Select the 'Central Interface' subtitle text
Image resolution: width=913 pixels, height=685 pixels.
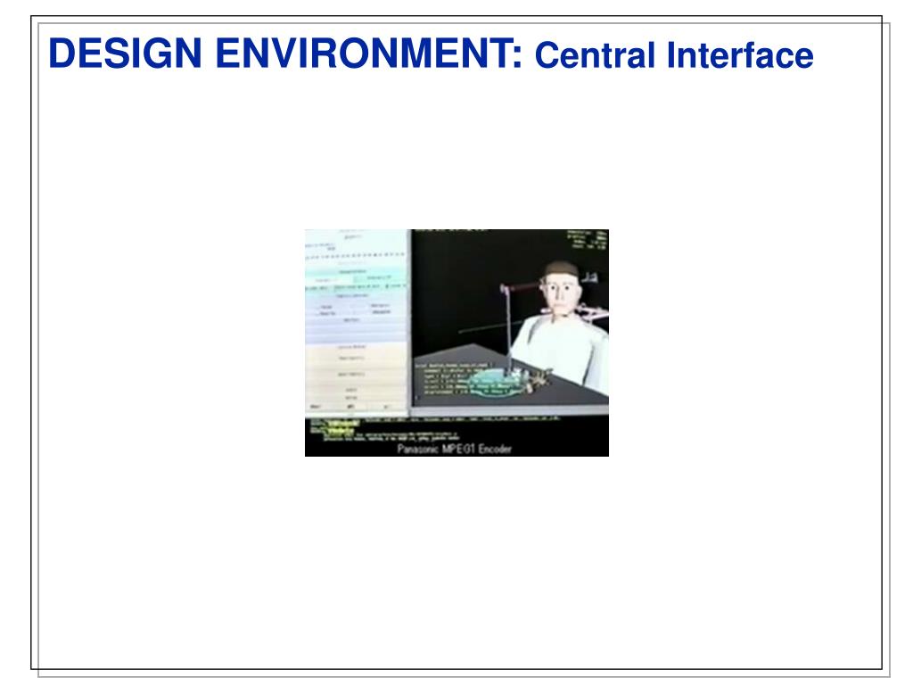pos(674,55)
